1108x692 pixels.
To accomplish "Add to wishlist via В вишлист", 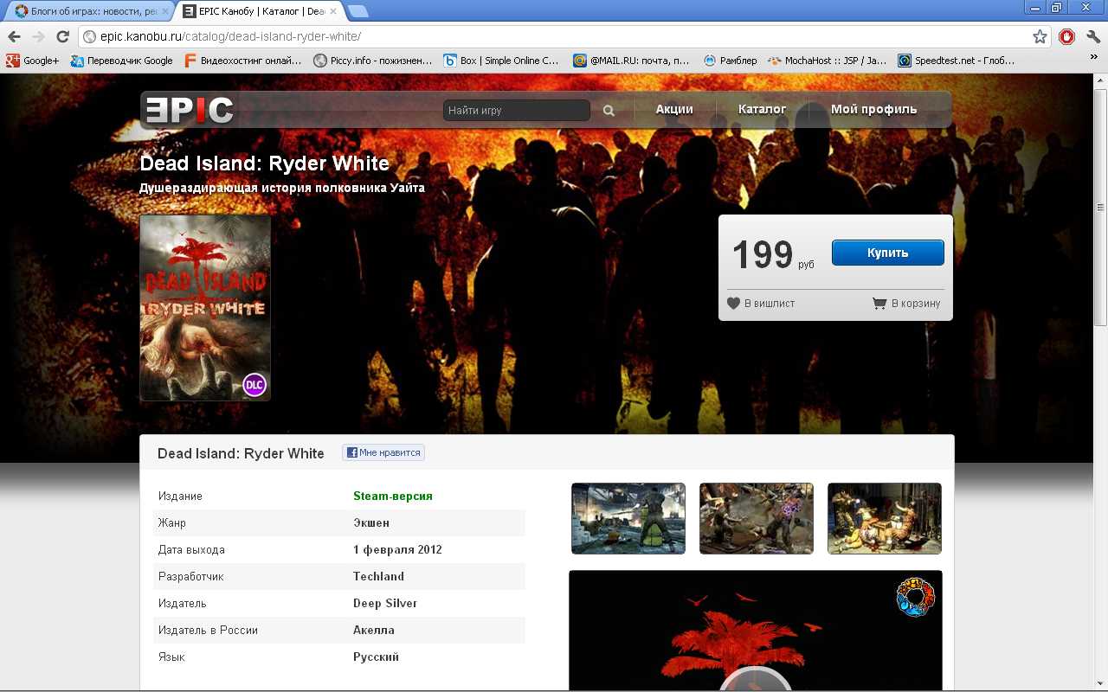I will 761,304.
